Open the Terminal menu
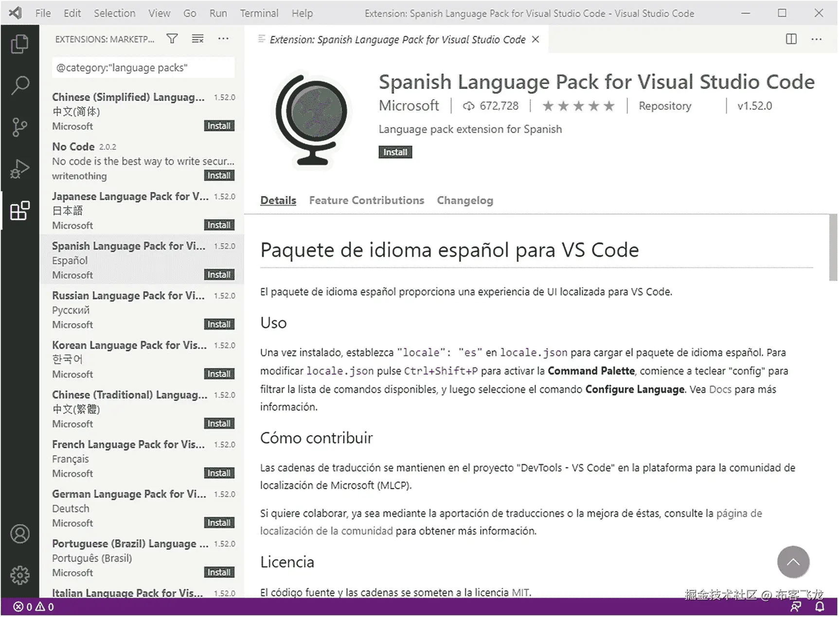839x617 pixels. [259, 13]
